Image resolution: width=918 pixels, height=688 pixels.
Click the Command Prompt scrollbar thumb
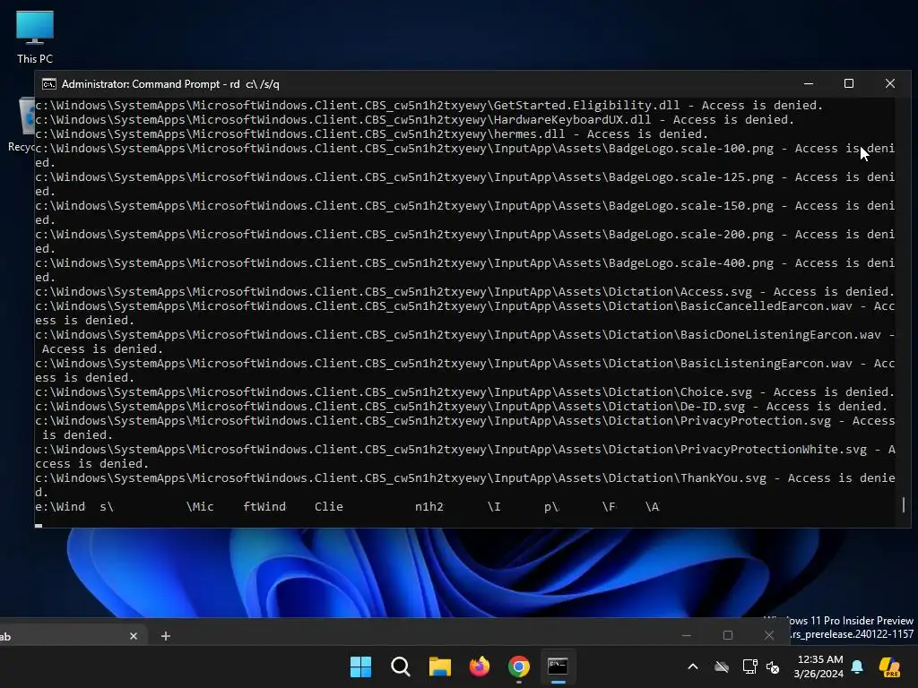pyautogui.click(x=904, y=504)
